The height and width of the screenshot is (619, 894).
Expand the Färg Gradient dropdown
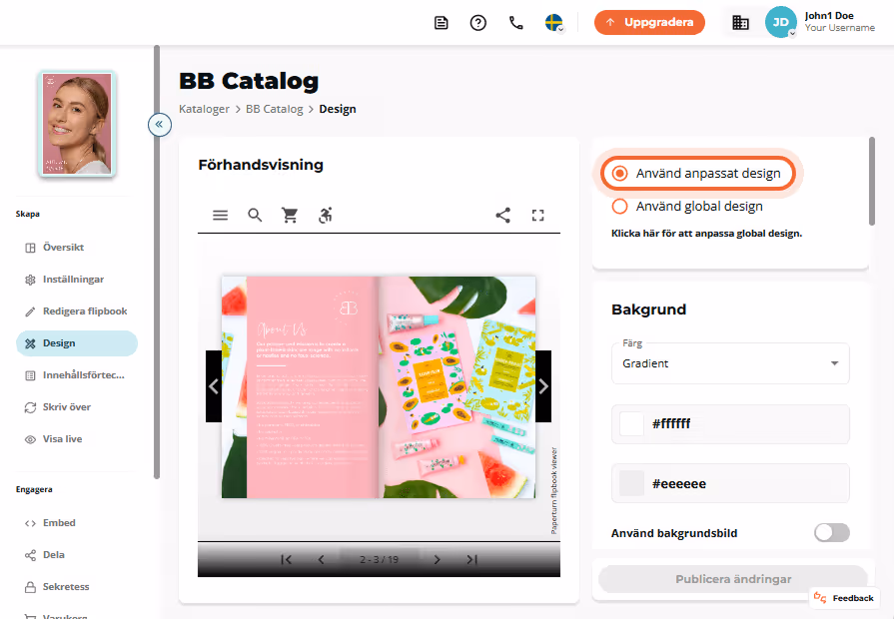point(730,363)
